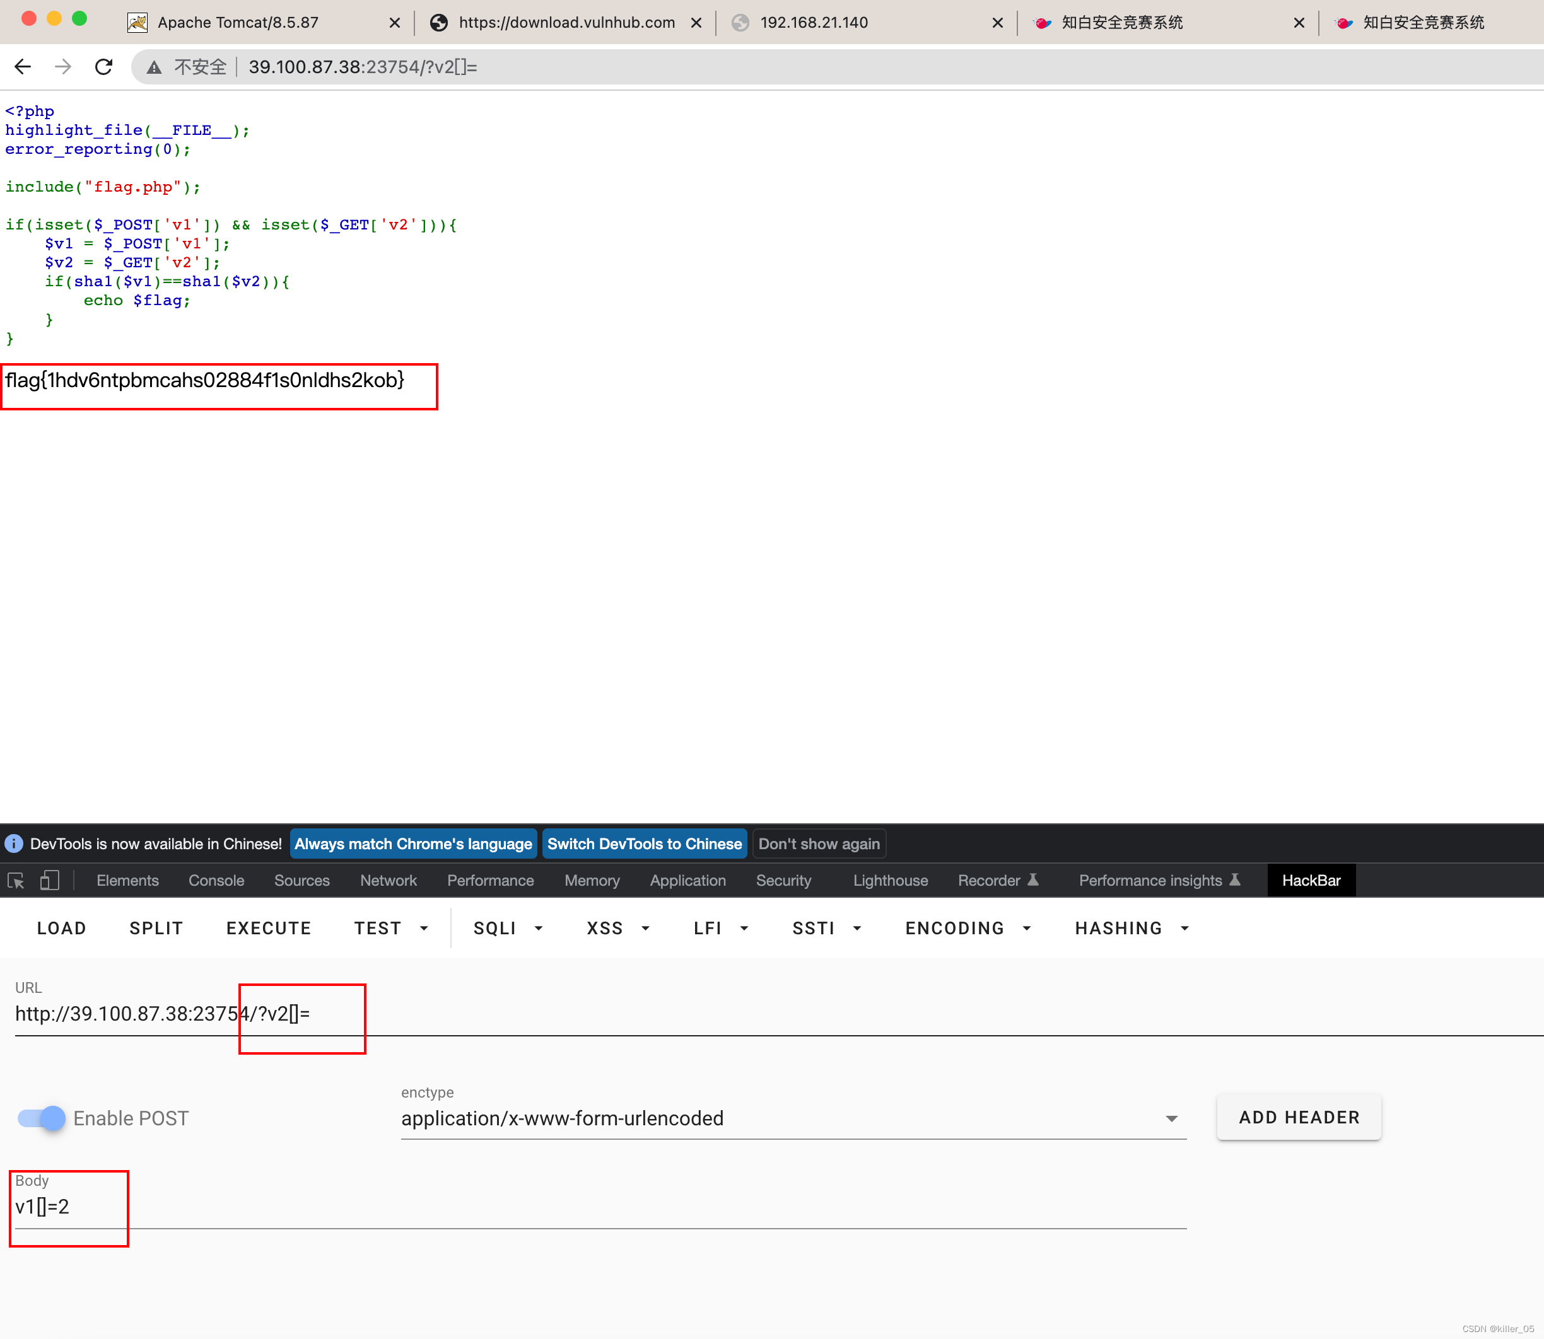Open the Console DevTools tab

click(216, 881)
